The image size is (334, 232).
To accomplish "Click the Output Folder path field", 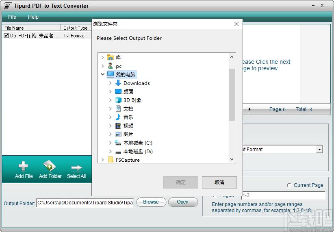I will pos(85,203).
